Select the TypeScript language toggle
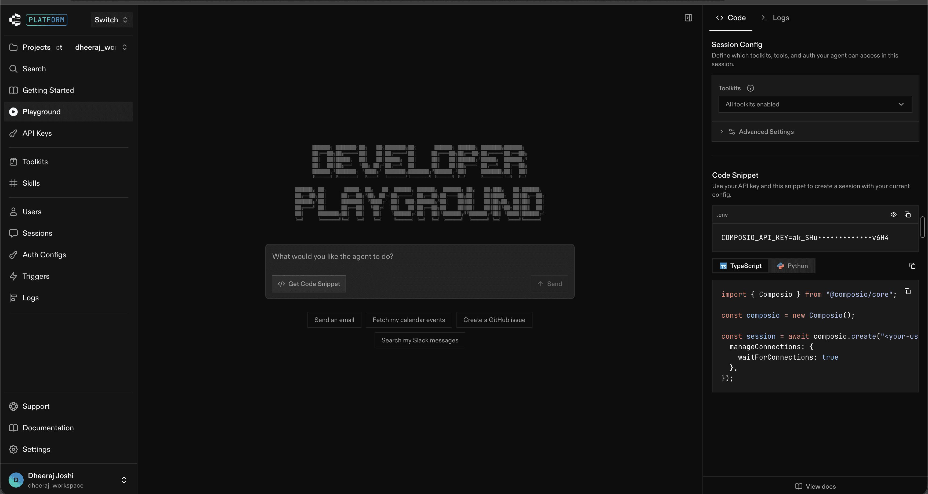 (741, 266)
